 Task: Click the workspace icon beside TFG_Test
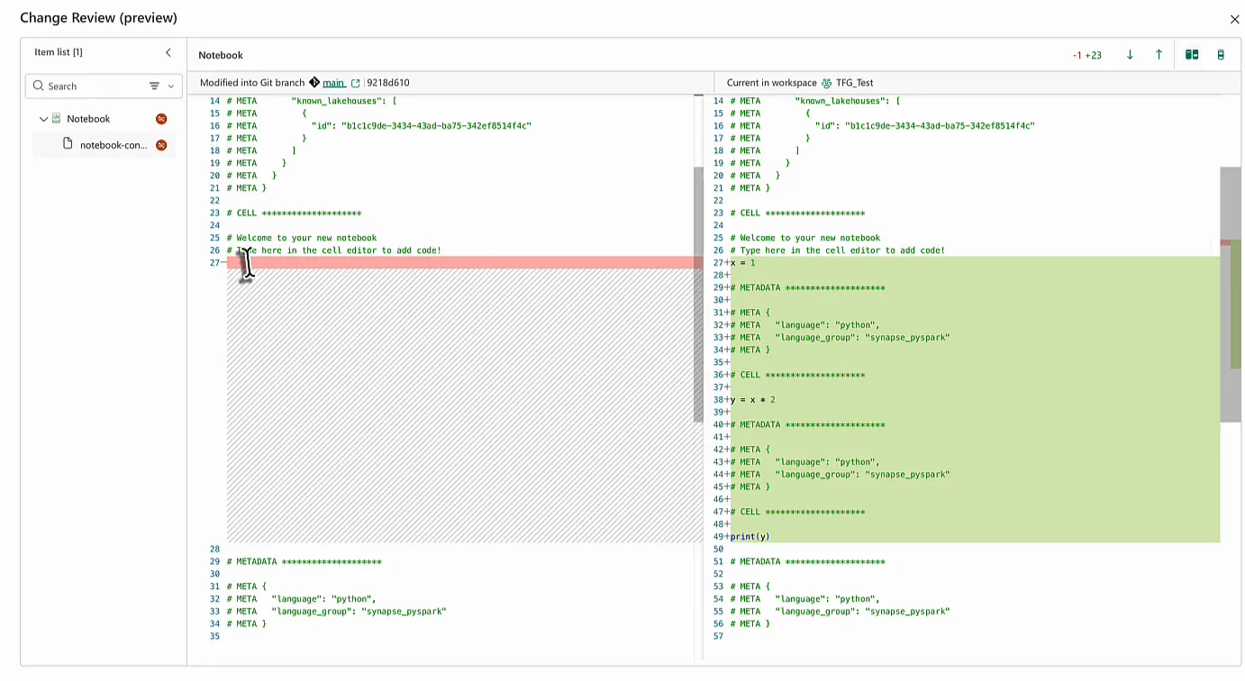tap(827, 83)
